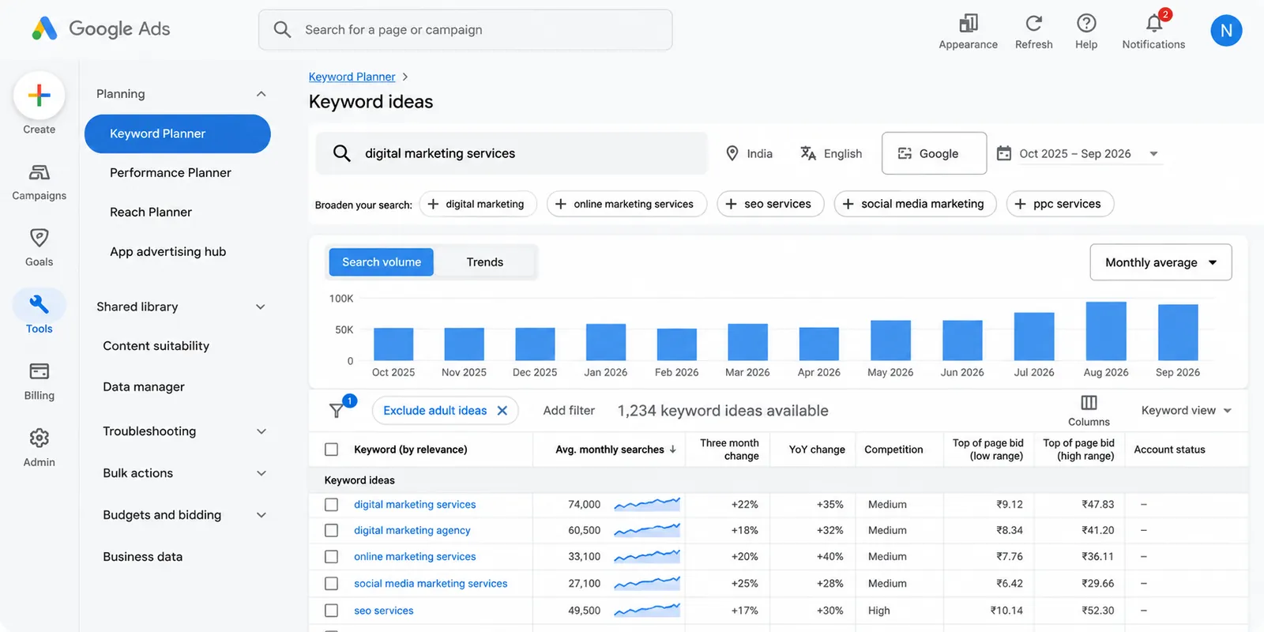Image resolution: width=1264 pixels, height=632 pixels.
Task: Expand the Shared library section
Action: (261, 307)
